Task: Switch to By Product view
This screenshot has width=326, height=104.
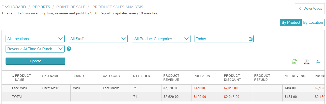Action: [291, 22]
